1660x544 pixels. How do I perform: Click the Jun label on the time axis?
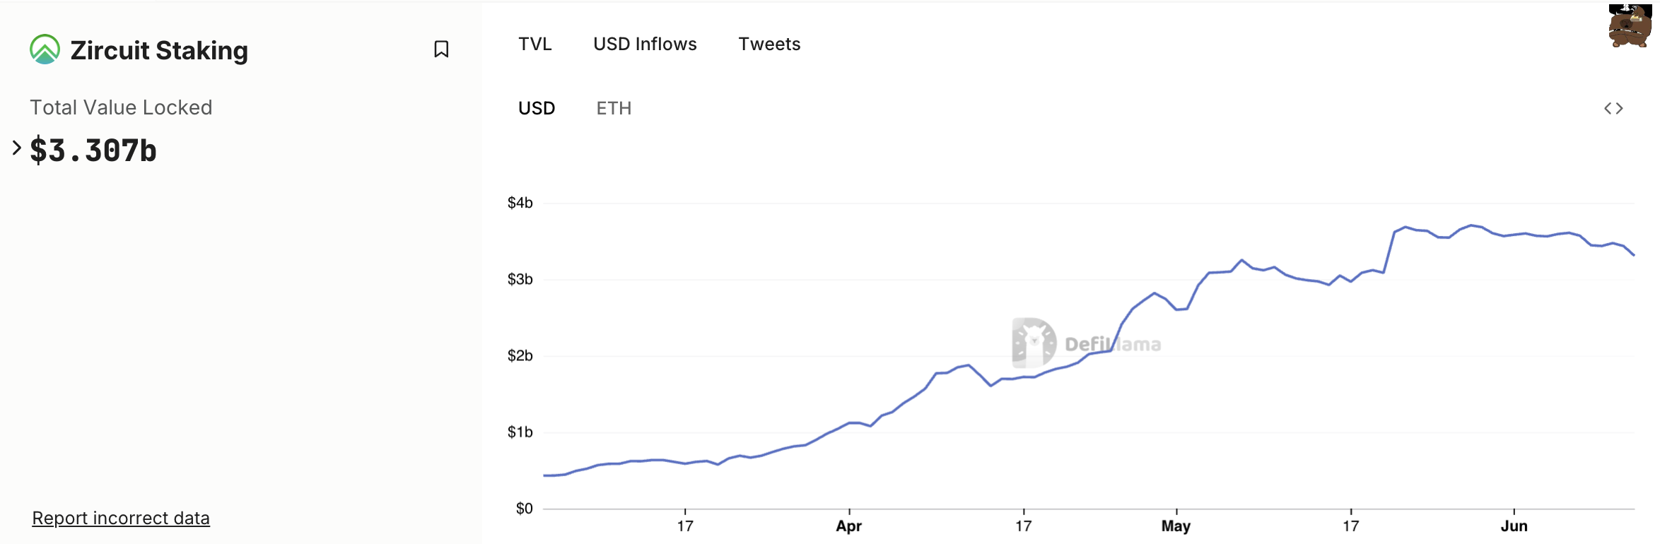coord(1514,526)
